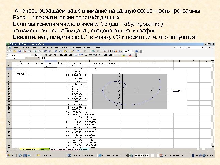
Task: Sort ascending with the A-Z icon
Action: coord(105,51)
